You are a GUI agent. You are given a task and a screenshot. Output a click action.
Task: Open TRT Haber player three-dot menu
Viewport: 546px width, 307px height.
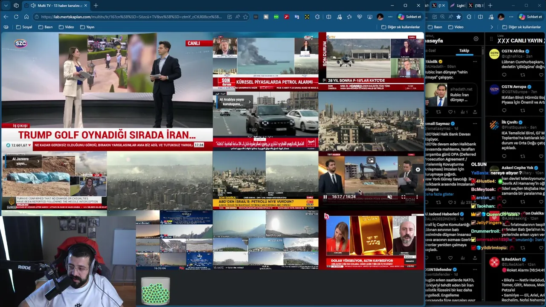tap(417, 197)
